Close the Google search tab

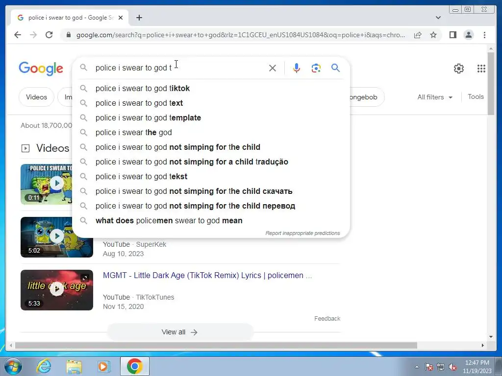tap(121, 18)
